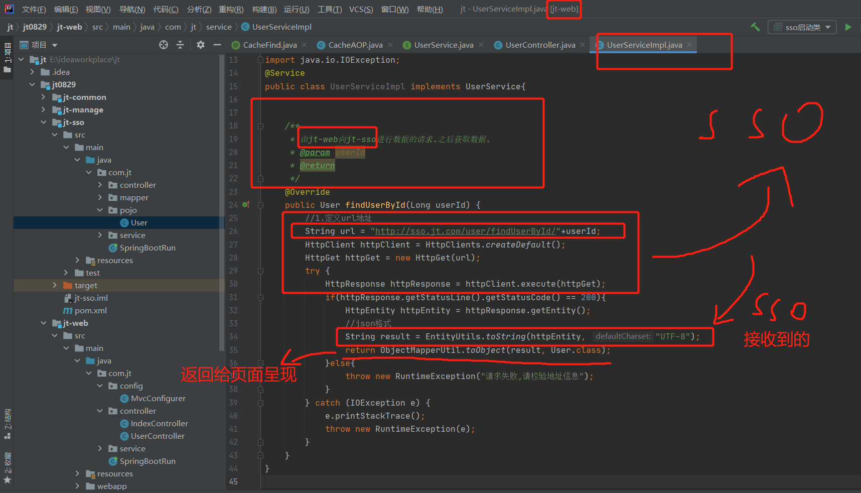Open the VCS(S) menu
Image resolution: width=861 pixels, height=493 pixels.
tap(361, 10)
